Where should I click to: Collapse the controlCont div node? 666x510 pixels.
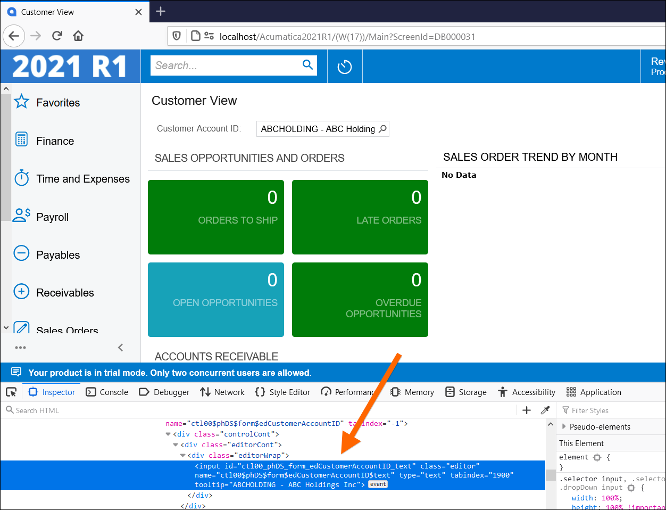click(169, 434)
